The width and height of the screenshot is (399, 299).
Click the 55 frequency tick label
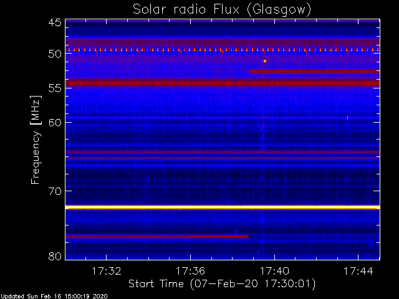tap(55, 88)
